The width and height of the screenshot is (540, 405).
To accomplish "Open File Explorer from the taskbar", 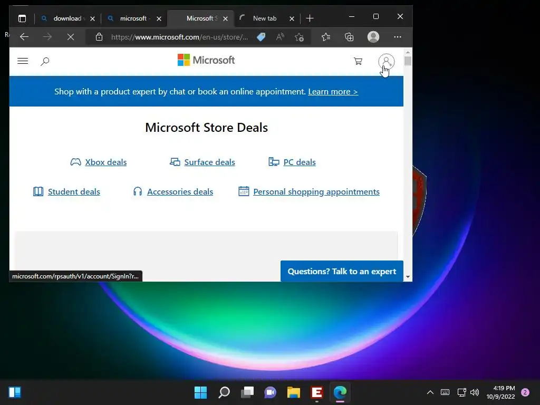I will coord(294,392).
